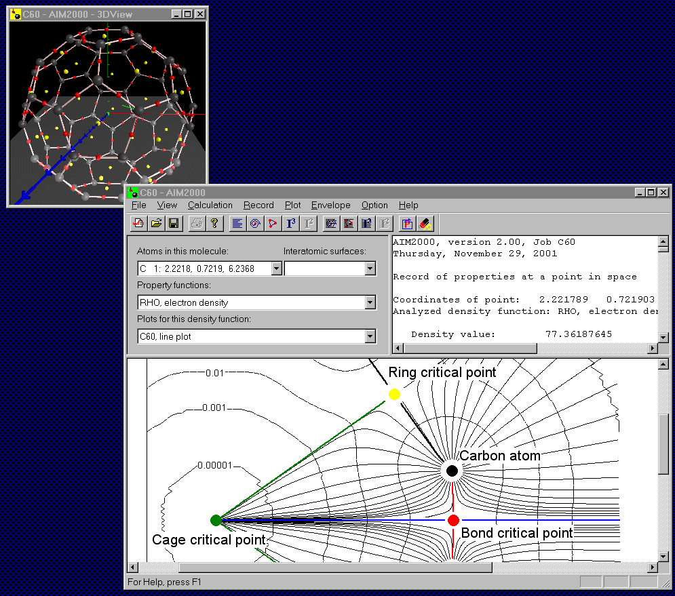
Task: Click the record pane scroll left arrow
Action: click(398, 348)
